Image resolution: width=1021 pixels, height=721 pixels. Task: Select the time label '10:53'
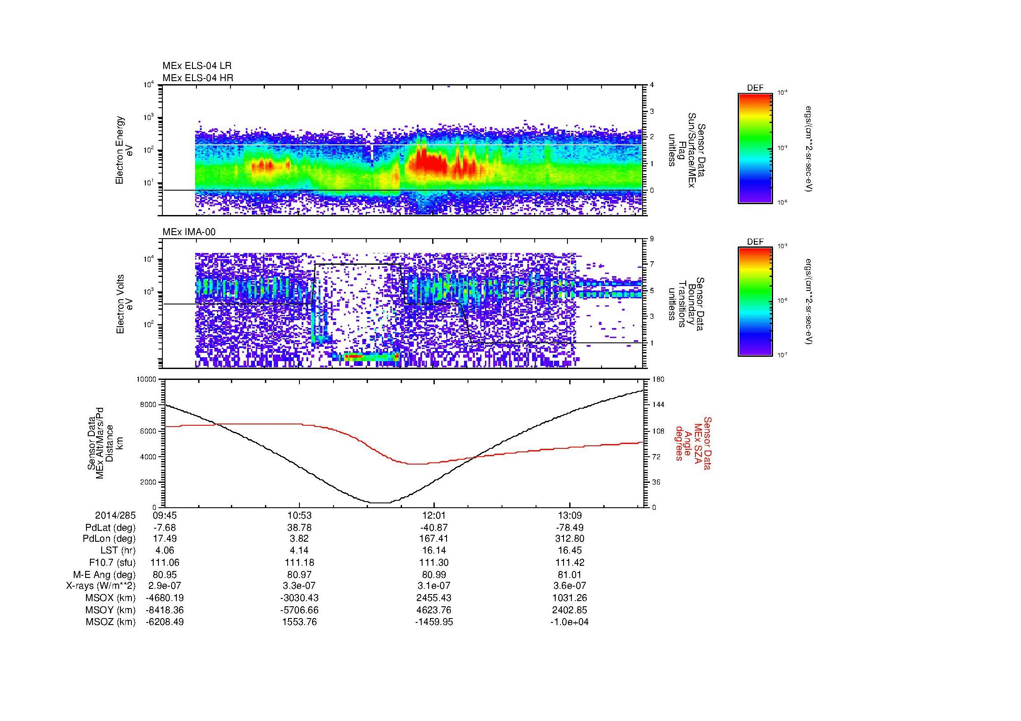[299, 516]
